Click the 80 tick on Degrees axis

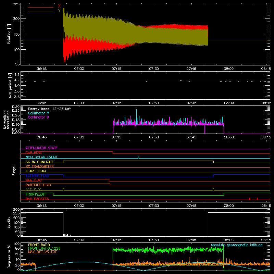[x=17, y=248]
